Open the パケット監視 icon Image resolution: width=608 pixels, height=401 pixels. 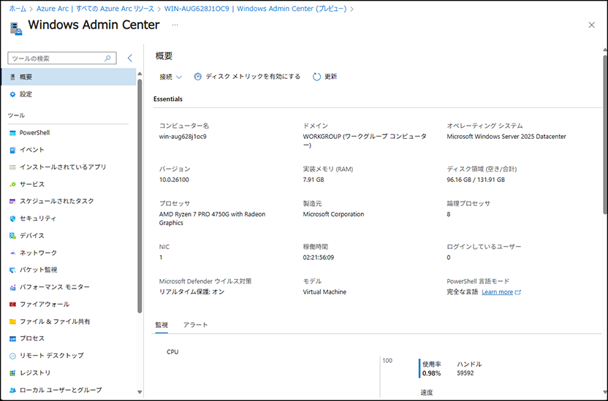coord(13,270)
